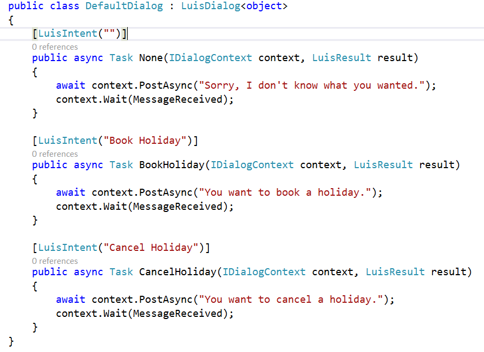Click the BookHoliday method name
This screenshot has height=352, width=484.
click(x=172, y=165)
